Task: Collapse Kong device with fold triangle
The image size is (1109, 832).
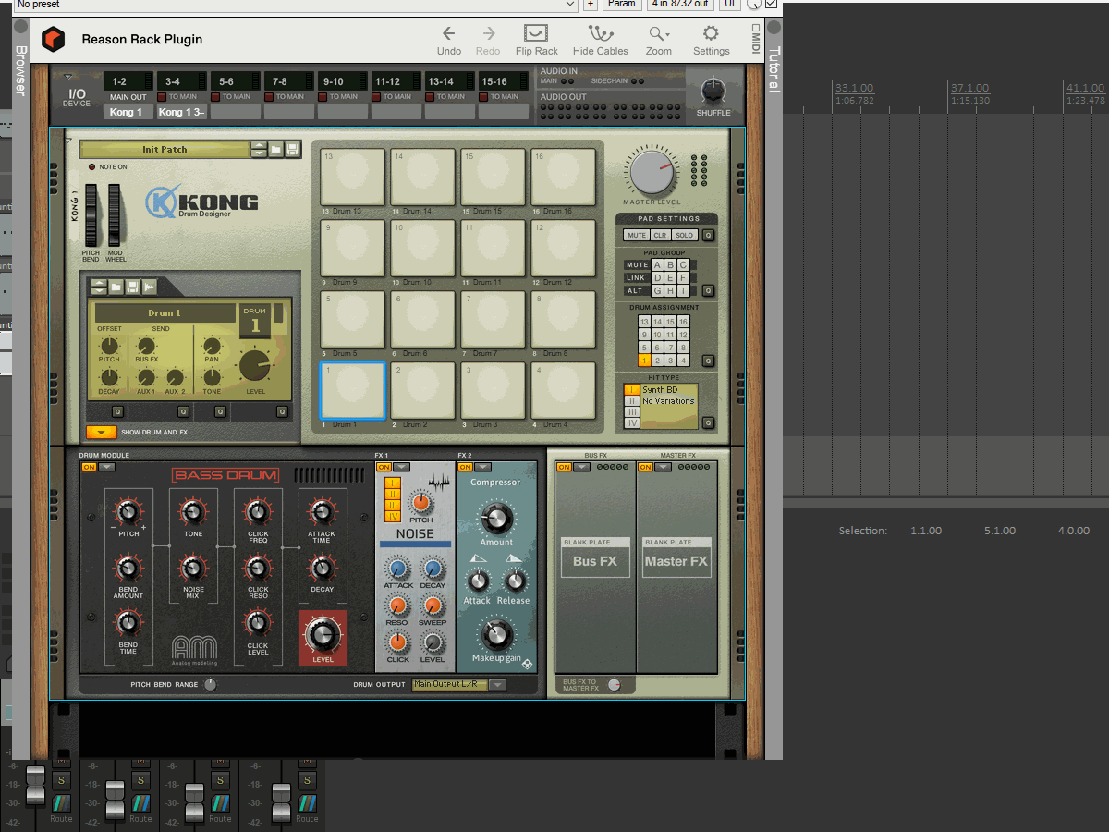Action: (x=68, y=141)
